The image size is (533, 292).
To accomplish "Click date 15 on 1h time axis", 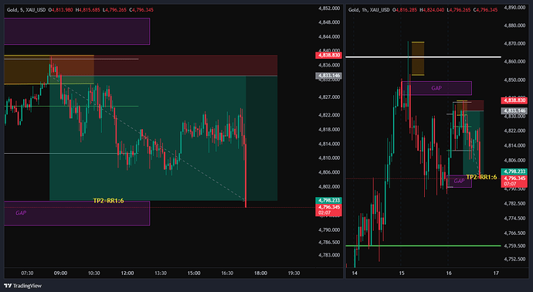I will tap(402, 273).
